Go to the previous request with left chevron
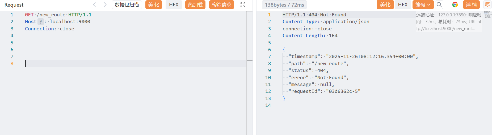Viewport: 492px width, 135px height. point(94,4)
